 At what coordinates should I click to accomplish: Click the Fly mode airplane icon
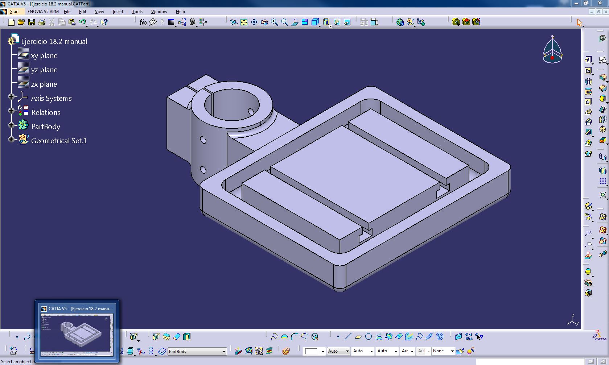point(234,22)
